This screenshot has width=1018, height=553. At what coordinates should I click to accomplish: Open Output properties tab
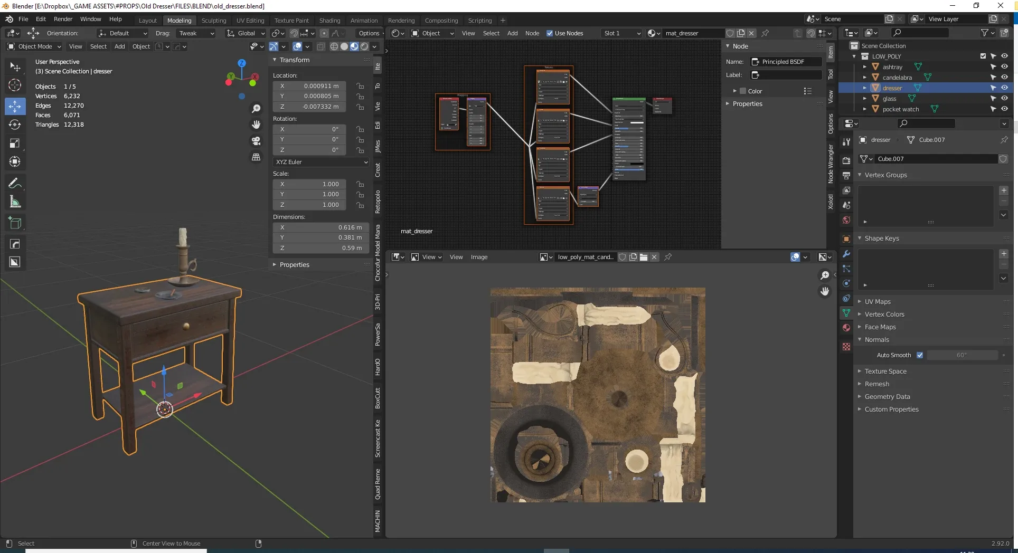(846, 176)
